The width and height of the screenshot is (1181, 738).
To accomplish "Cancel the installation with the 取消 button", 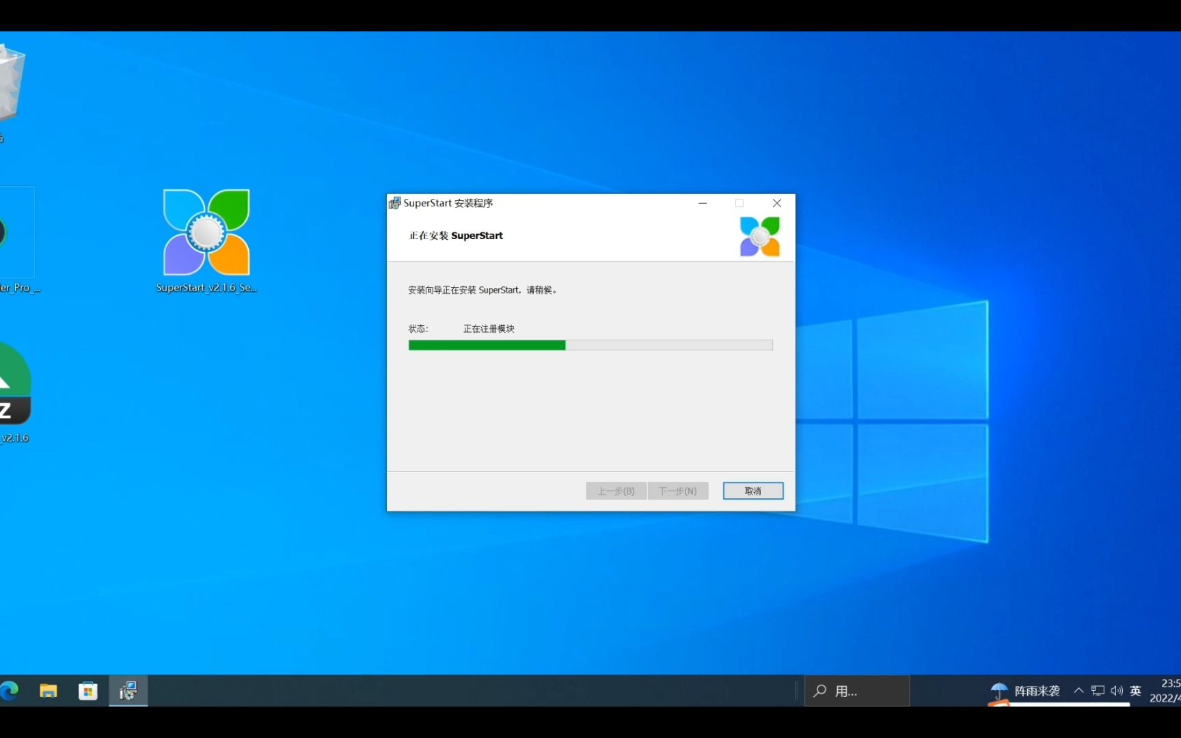I will point(752,491).
